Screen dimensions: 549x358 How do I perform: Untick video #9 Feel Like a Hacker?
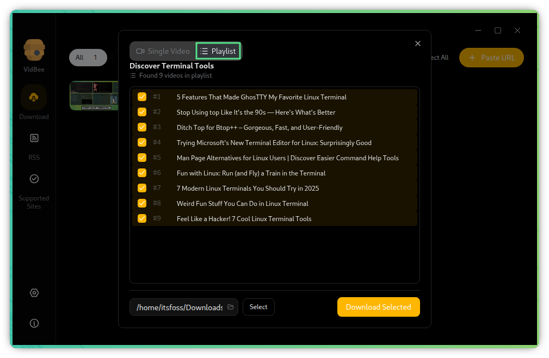point(142,218)
